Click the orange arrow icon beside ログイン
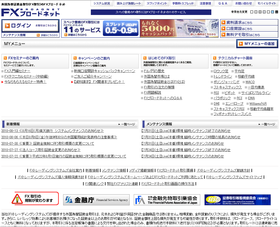This screenshot has width=280, height=227. (x=7, y=26)
